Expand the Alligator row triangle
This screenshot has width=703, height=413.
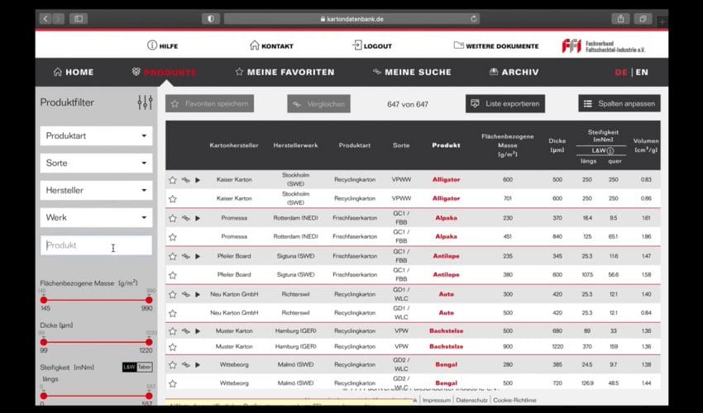pos(198,180)
